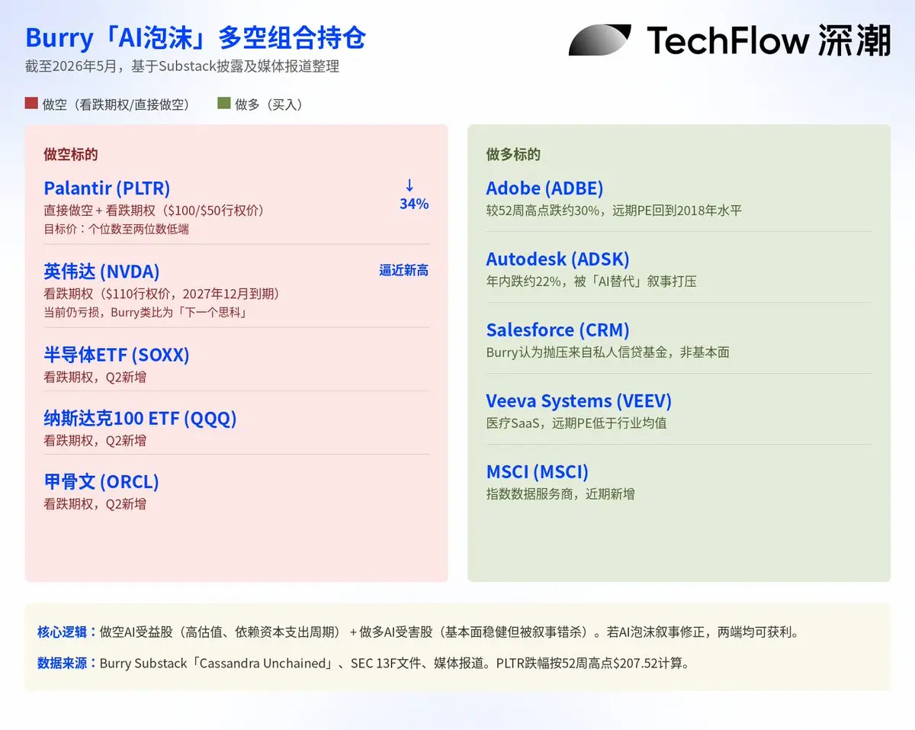
Task: Click the 做多标的 section heading
Action: [x=513, y=155]
